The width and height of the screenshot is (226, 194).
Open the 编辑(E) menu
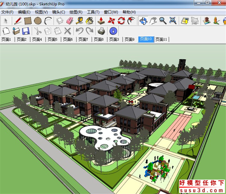24,12
